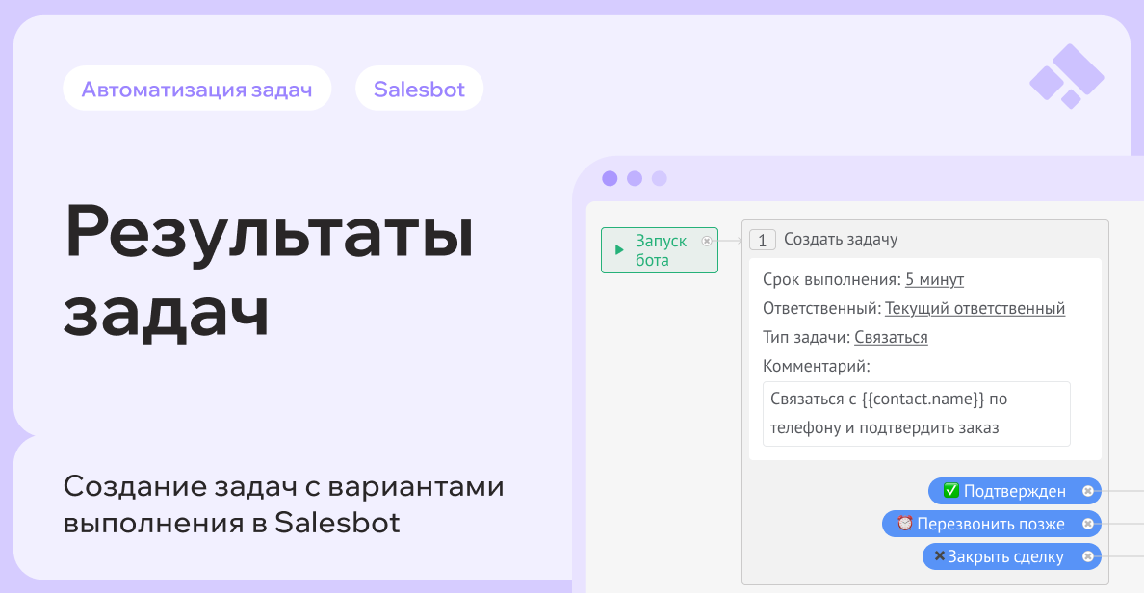Select the 'Подтвержден' result button
The height and width of the screenshot is (593, 1144).
coord(1014,491)
